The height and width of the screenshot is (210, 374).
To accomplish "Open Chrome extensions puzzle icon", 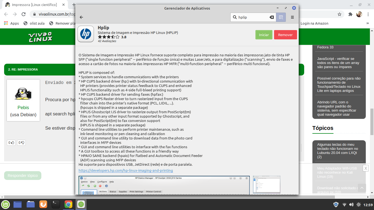I will 350,14.
